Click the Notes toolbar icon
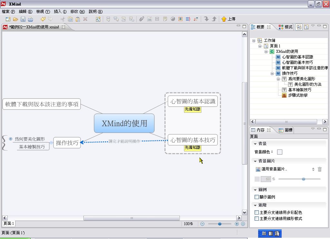330x239 pixels. point(165,19)
